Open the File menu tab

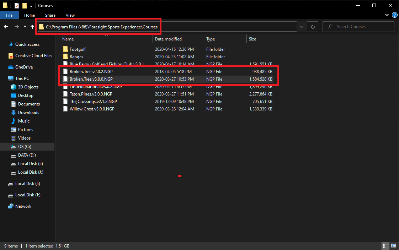9,15
